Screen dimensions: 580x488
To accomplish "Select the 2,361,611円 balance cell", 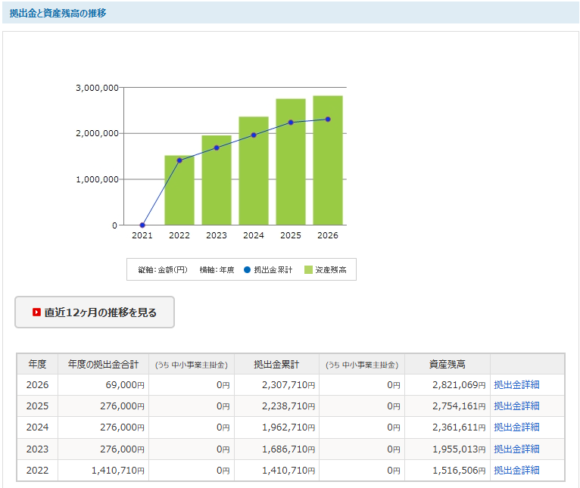I will pos(447,427).
